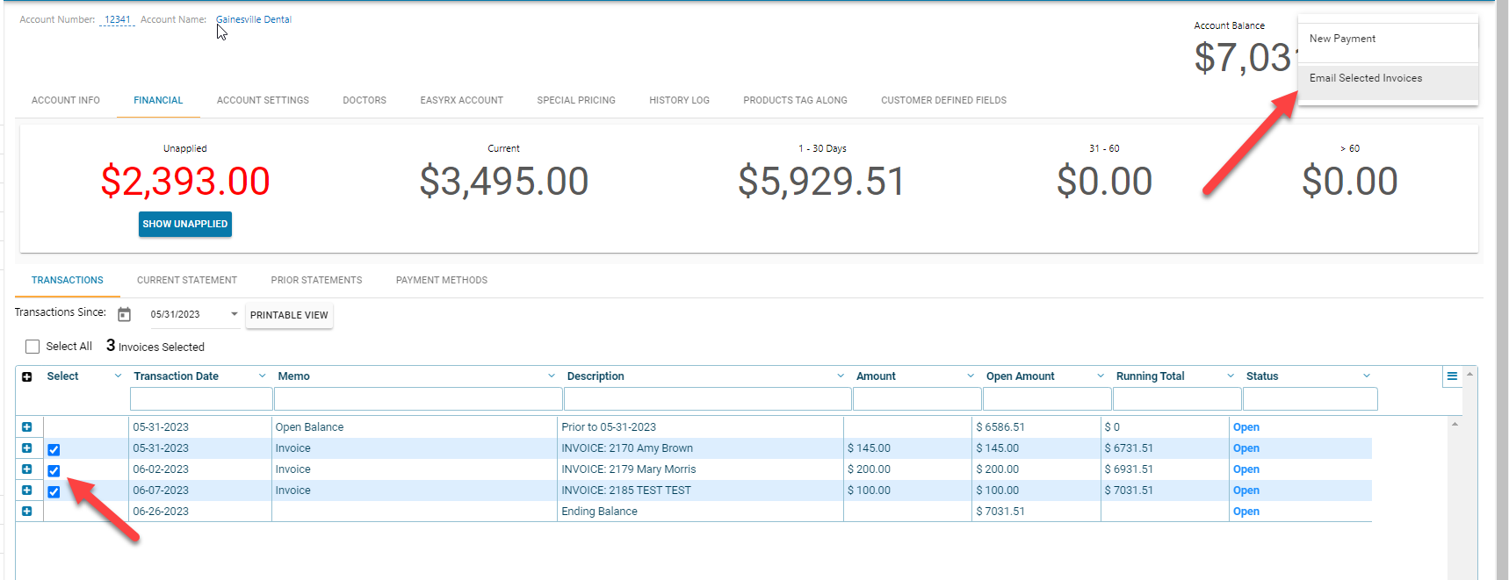Open the Status column menu arrow
The image size is (1509, 580).
coord(1367,376)
